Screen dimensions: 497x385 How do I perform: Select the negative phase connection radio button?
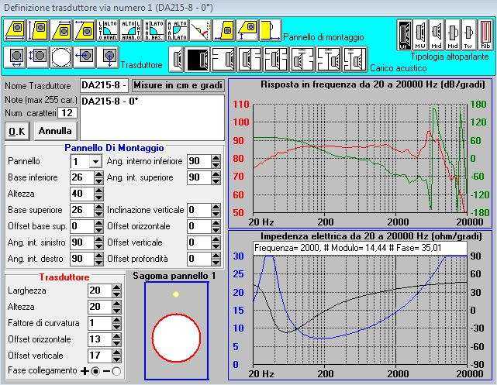coord(116,371)
